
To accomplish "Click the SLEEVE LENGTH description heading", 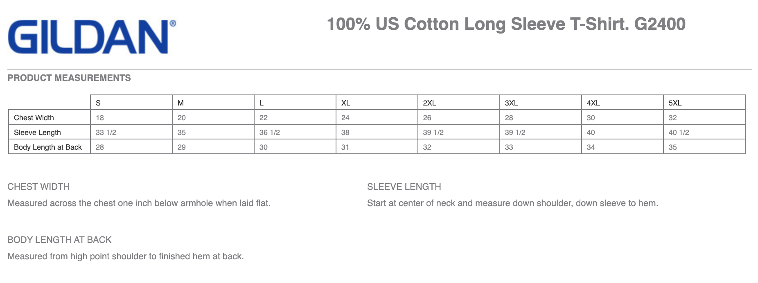I will coord(404,186).
